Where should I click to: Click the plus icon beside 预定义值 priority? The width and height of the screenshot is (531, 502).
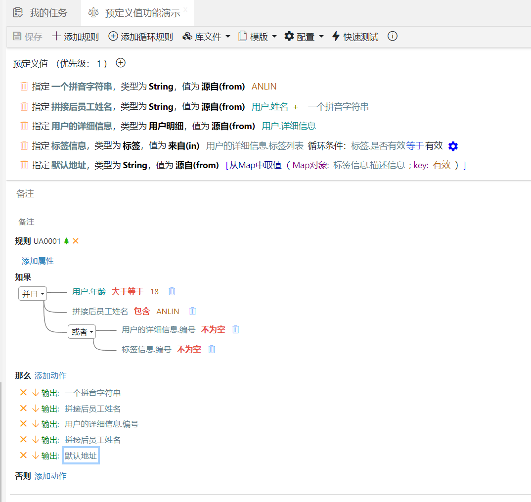pos(121,63)
